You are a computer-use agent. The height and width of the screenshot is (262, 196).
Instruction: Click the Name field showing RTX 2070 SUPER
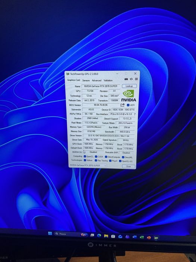pyautogui.click(x=101, y=86)
